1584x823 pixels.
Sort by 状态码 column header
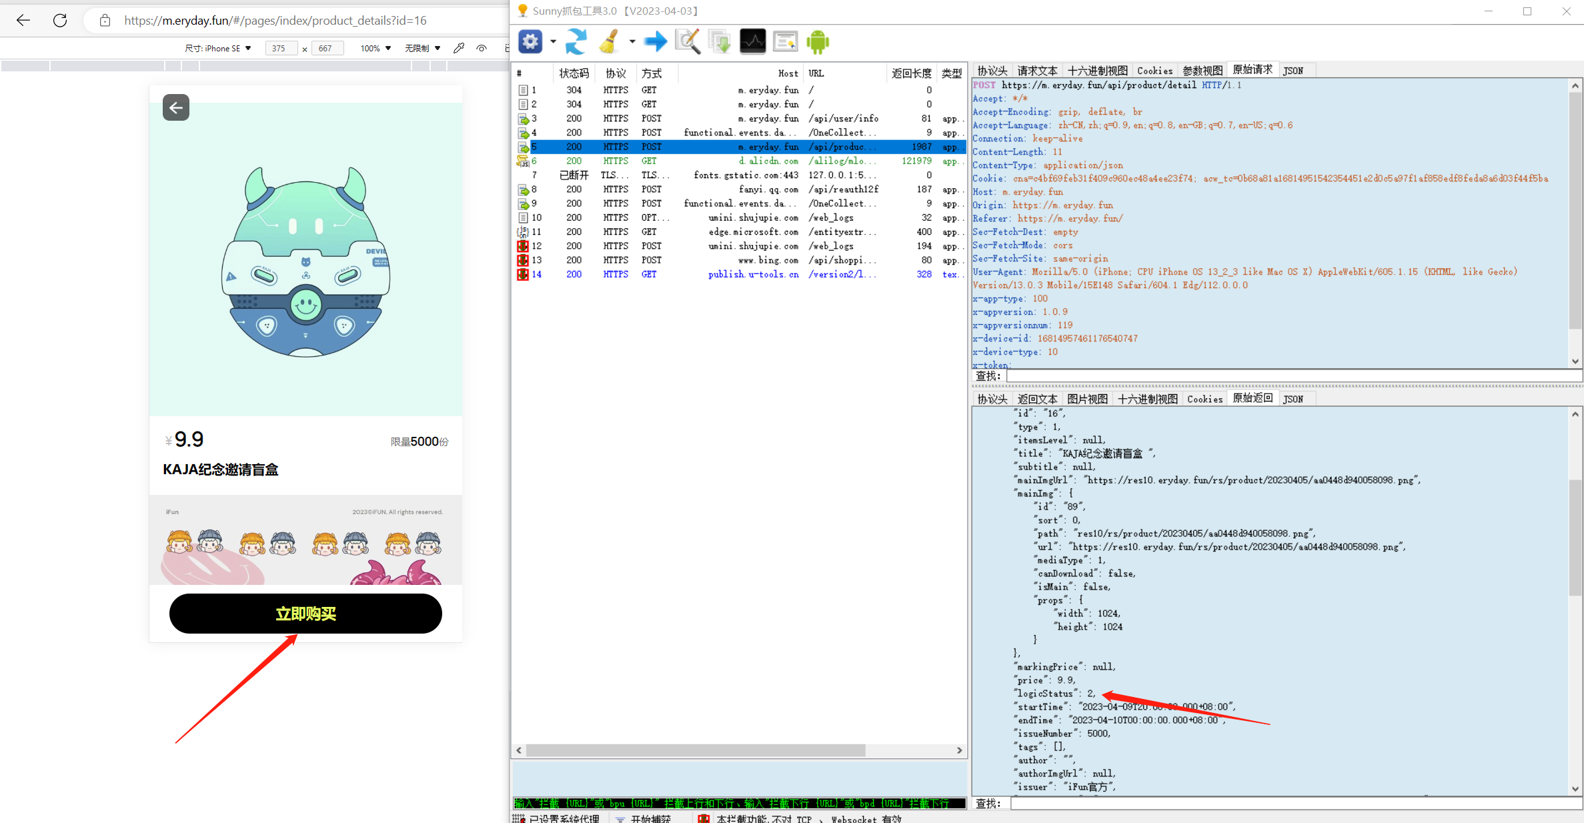[574, 73]
